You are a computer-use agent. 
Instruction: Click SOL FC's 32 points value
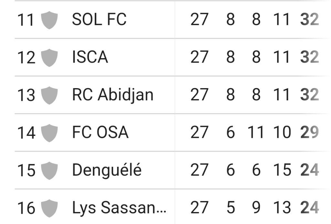click(309, 19)
